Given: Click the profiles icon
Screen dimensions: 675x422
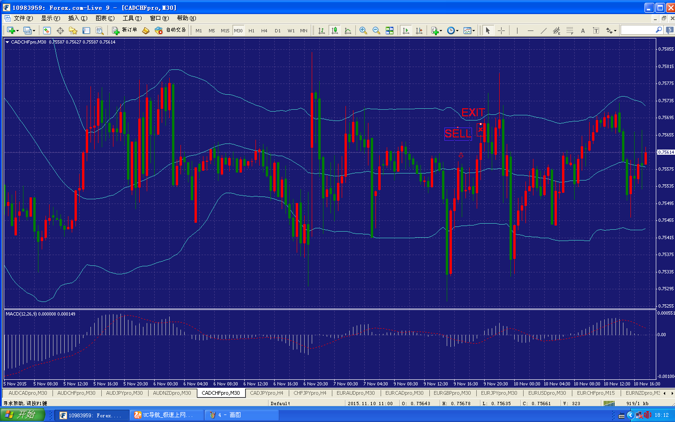Looking at the screenshot, I should (27, 30).
